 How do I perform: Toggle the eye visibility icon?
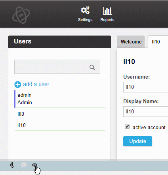coord(34,165)
